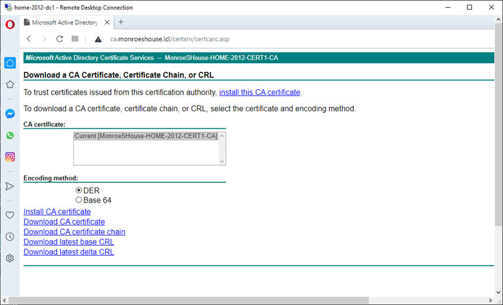The height and width of the screenshot is (305, 503).
Task: Click the CA certificate list down arrow
Action: coord(222,162)
